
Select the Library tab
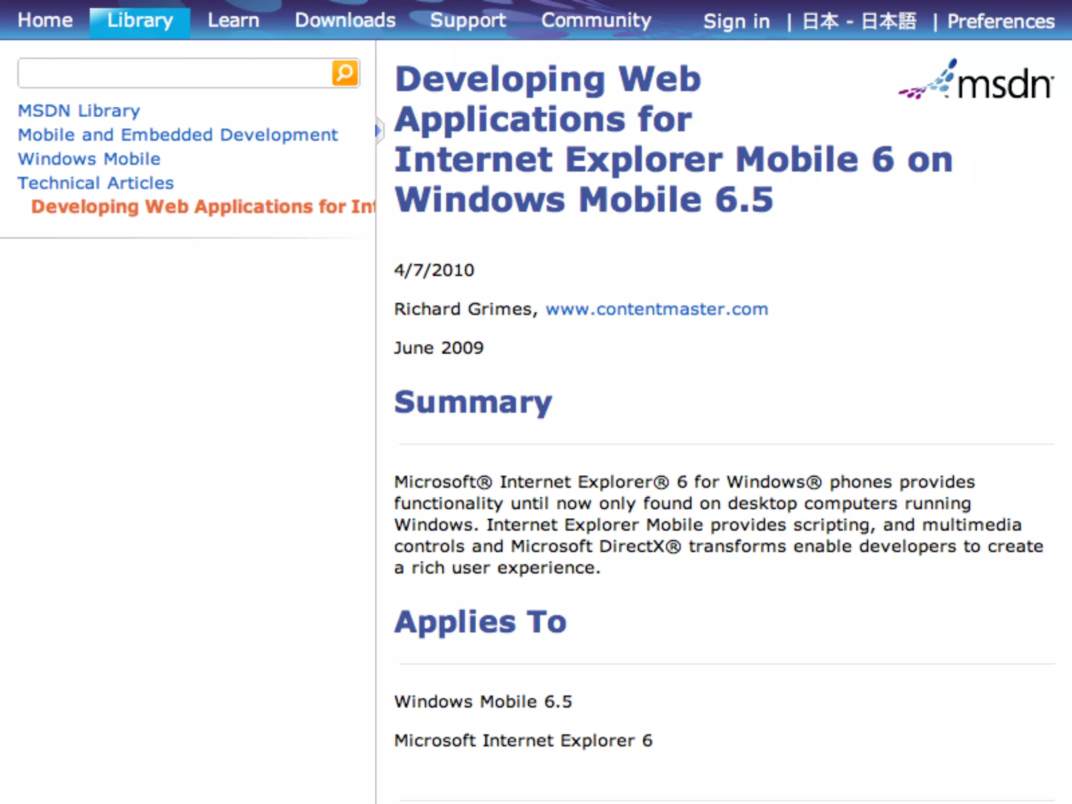(x=140, y=20)
